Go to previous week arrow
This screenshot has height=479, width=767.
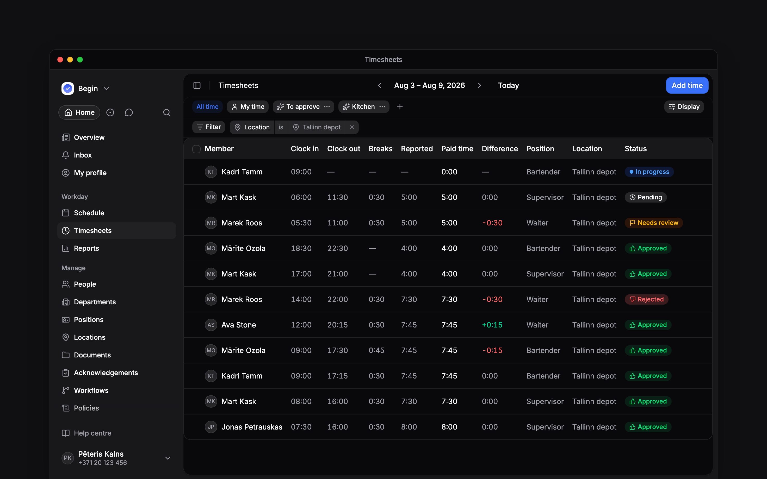click(x=380, y=86)
